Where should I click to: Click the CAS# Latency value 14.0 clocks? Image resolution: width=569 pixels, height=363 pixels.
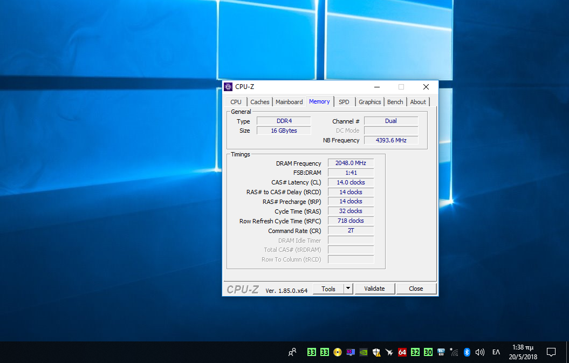coord(351,182)
